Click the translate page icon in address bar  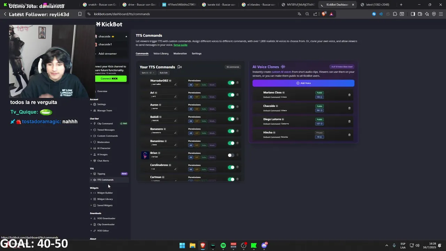[299, 14]
